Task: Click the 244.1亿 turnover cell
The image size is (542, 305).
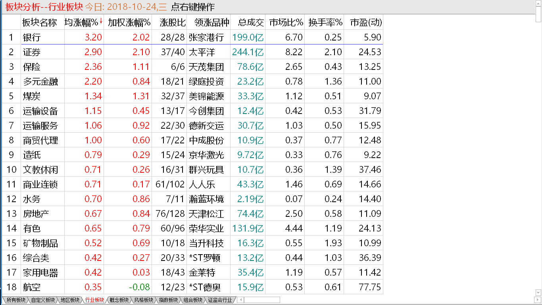Action: (x=248, y=52)
